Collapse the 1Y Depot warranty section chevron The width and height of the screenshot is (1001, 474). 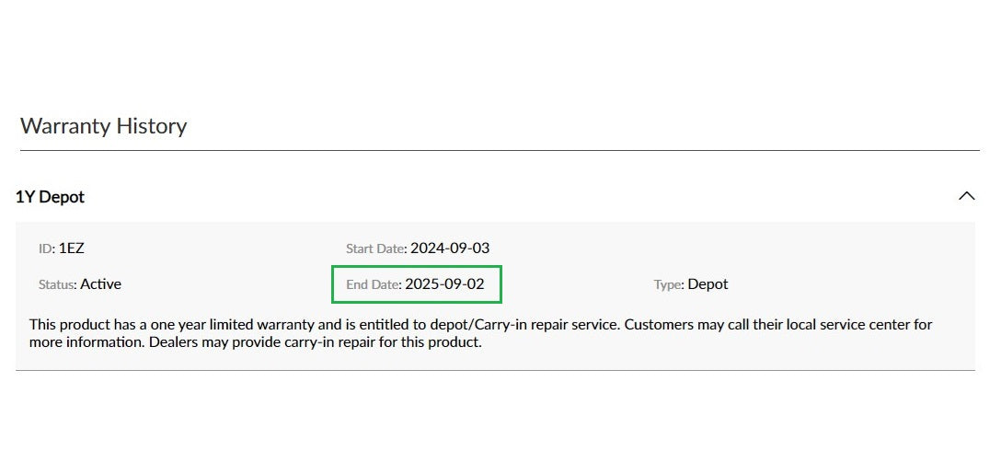(x=966, y=196)
